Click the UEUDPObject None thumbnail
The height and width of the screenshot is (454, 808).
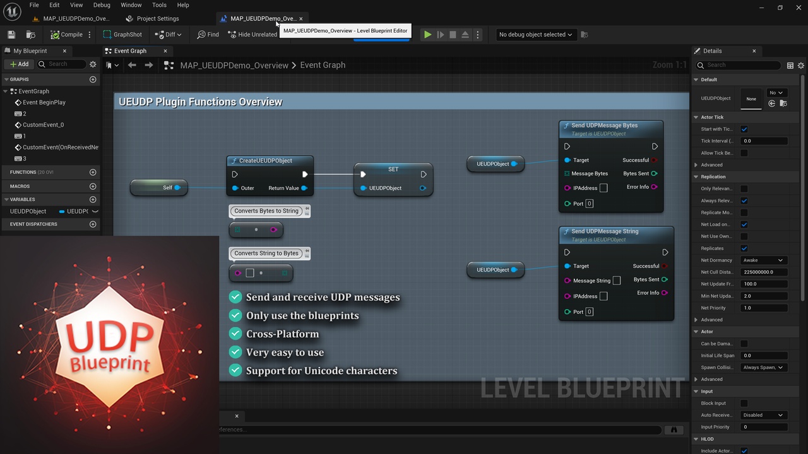751,98
